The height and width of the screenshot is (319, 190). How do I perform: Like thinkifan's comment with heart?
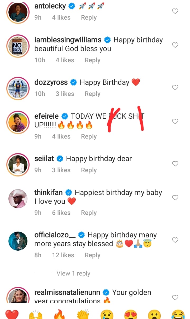pyautogui.click(x=175, y=198)
